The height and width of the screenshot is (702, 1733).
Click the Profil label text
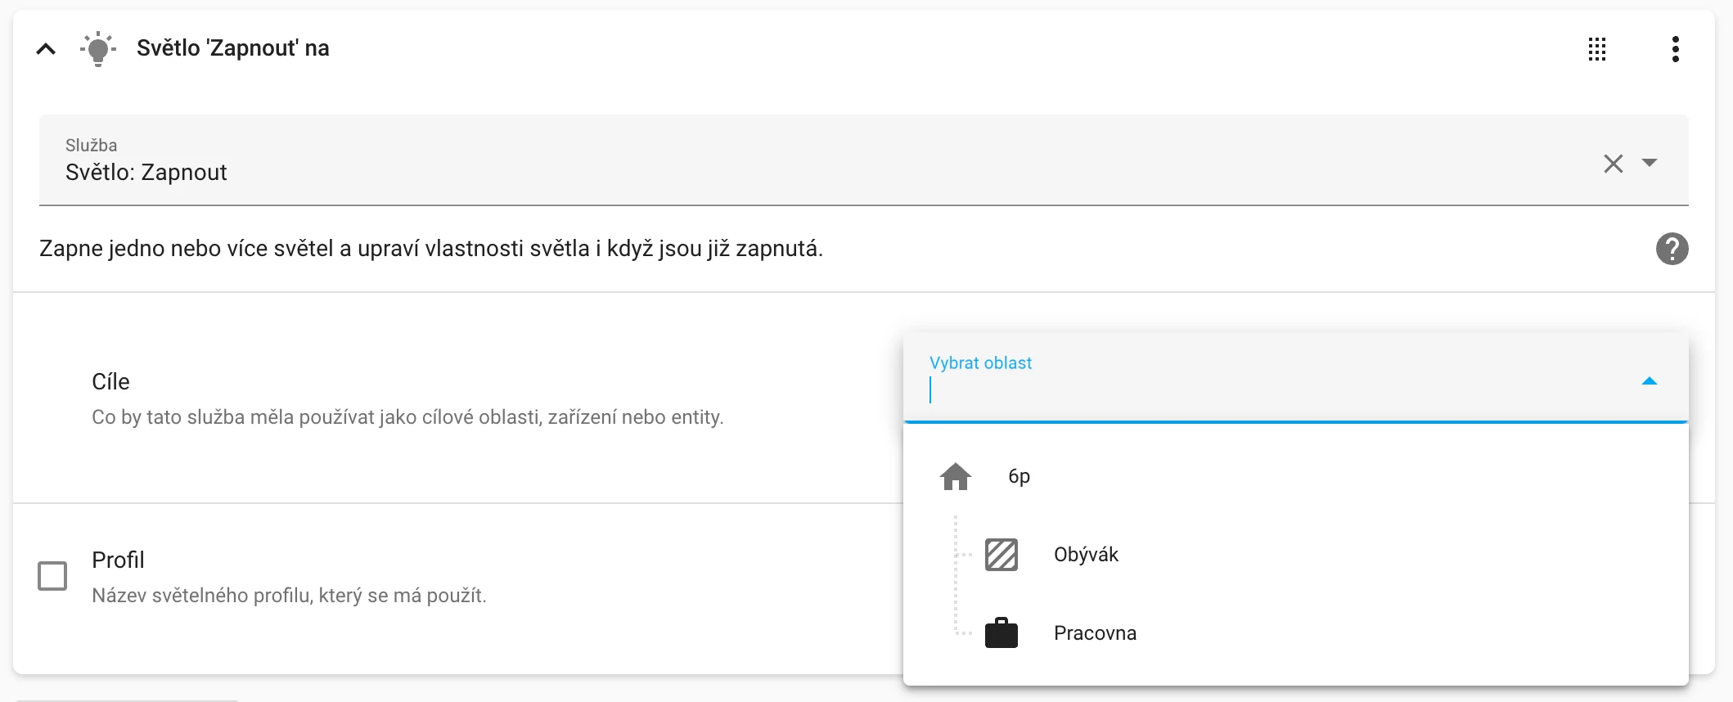tap(118, 560)
